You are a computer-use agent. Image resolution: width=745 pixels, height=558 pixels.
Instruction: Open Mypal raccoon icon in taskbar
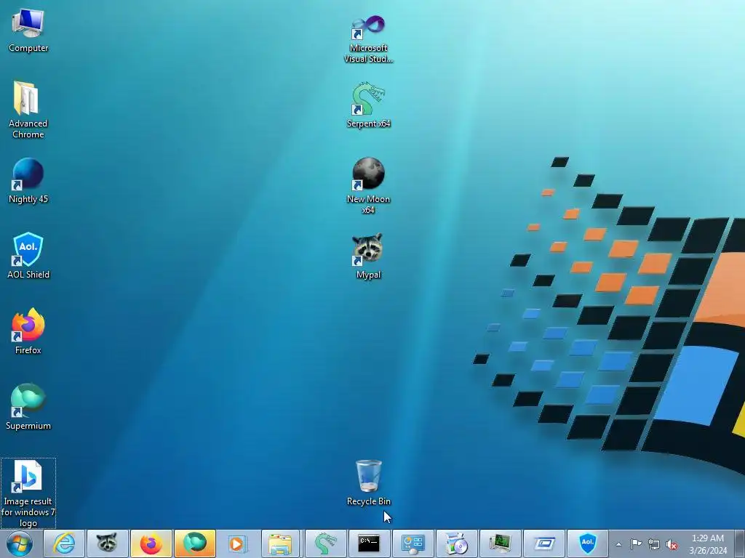click(108, 543)
